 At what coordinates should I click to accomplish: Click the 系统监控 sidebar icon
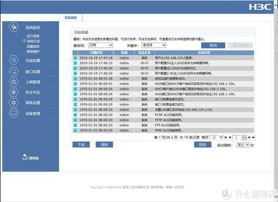[14, 28]
